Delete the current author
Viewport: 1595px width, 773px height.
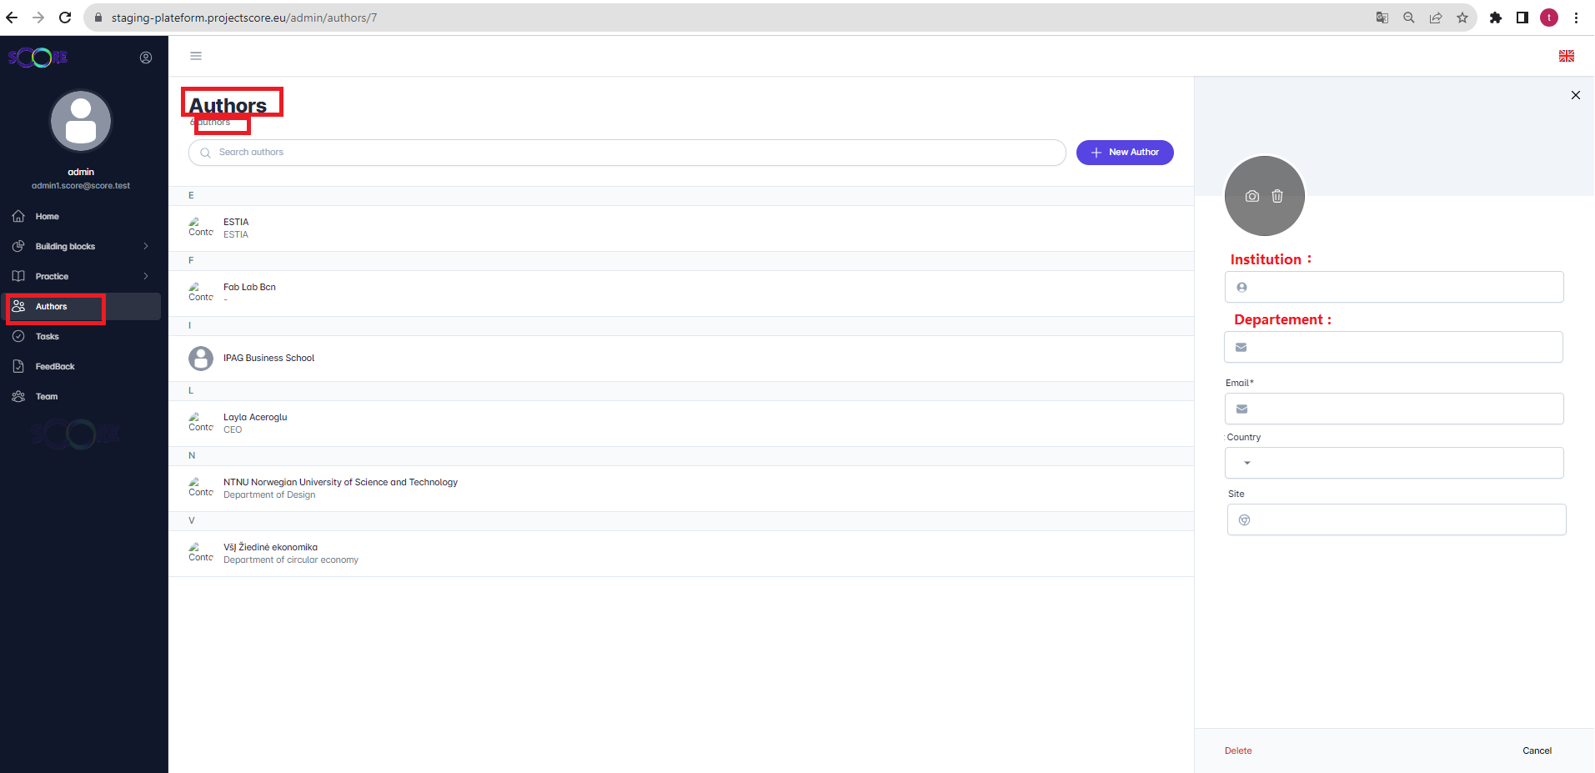pyautogui.click(x=1237, y=750)
